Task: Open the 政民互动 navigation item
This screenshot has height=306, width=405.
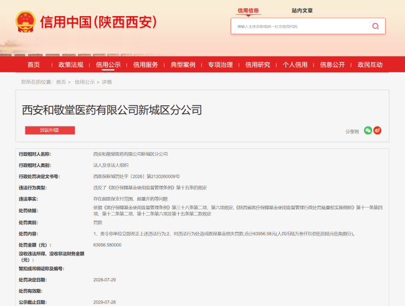Action: [x=370, y=65]
